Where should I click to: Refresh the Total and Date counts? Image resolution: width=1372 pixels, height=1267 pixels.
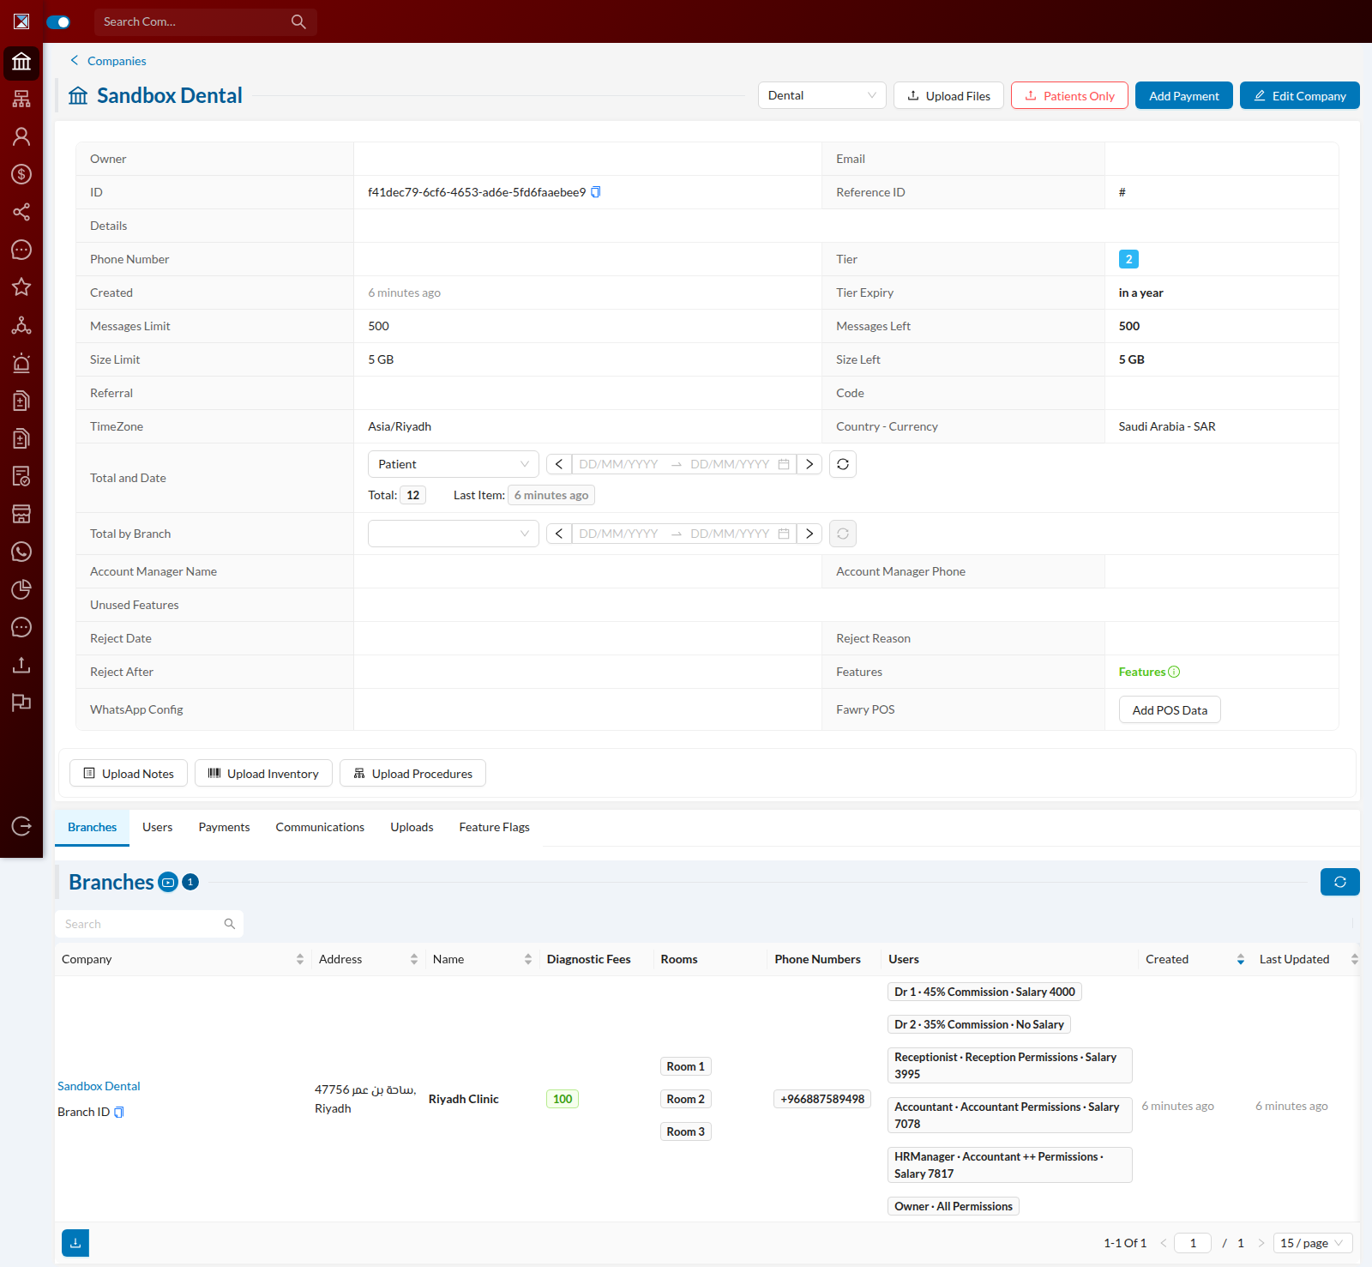pyautogui.click(x=843, y=464)
